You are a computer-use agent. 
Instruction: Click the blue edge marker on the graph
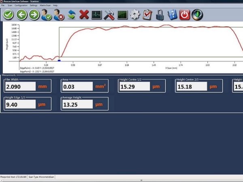pos(59,61)
